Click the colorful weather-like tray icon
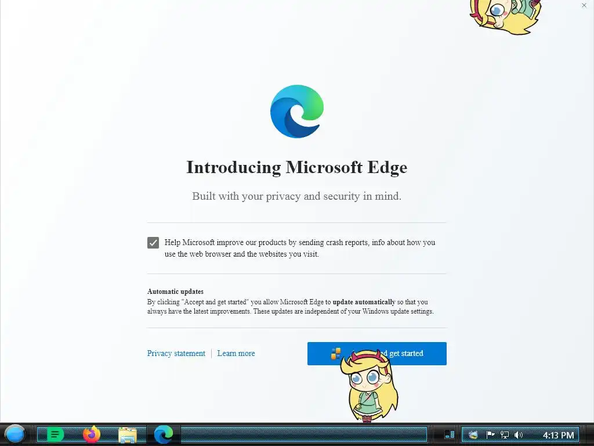 pos(473,434)
